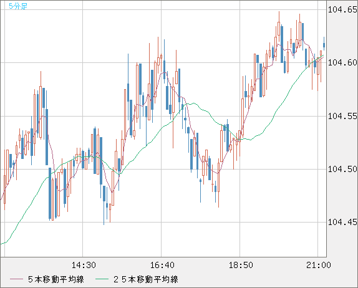
Task: Click the 104.50 price axis label
Action: (342, 169)
